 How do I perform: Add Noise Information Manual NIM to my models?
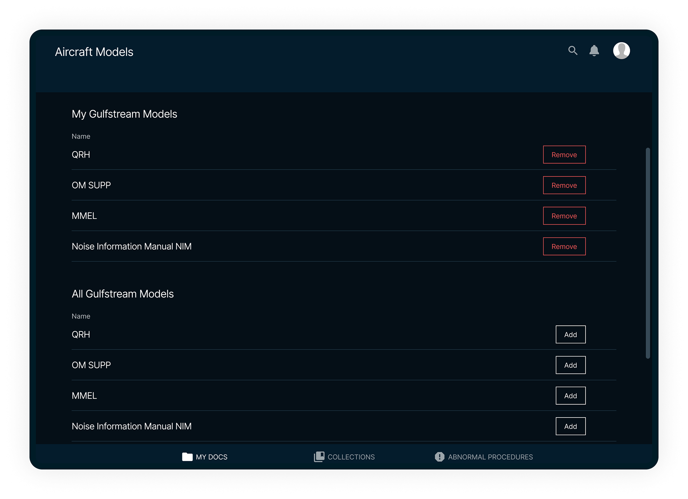pyautogui.click(x=570, y=426)
